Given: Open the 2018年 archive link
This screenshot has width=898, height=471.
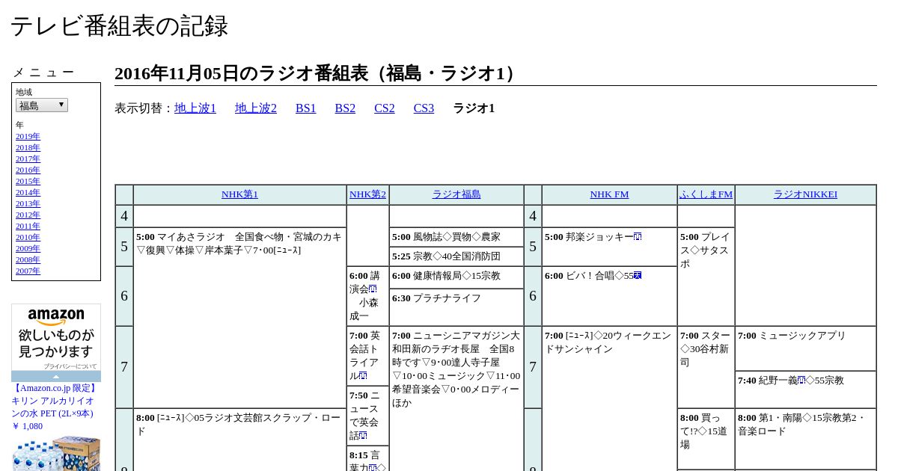Looking at the screenshot, I should (28, 147).
